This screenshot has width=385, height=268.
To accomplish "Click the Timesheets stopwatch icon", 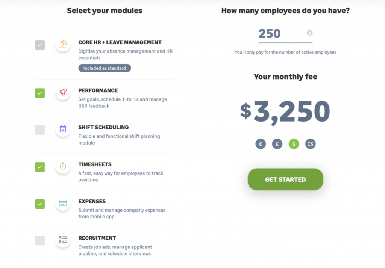I will point(63,167).
